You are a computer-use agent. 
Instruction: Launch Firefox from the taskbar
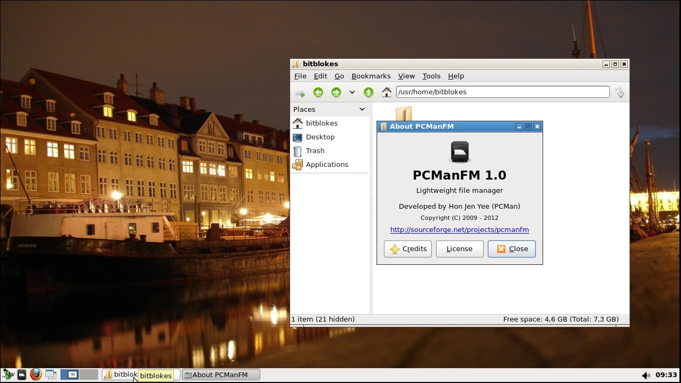(x=36, y=375)
